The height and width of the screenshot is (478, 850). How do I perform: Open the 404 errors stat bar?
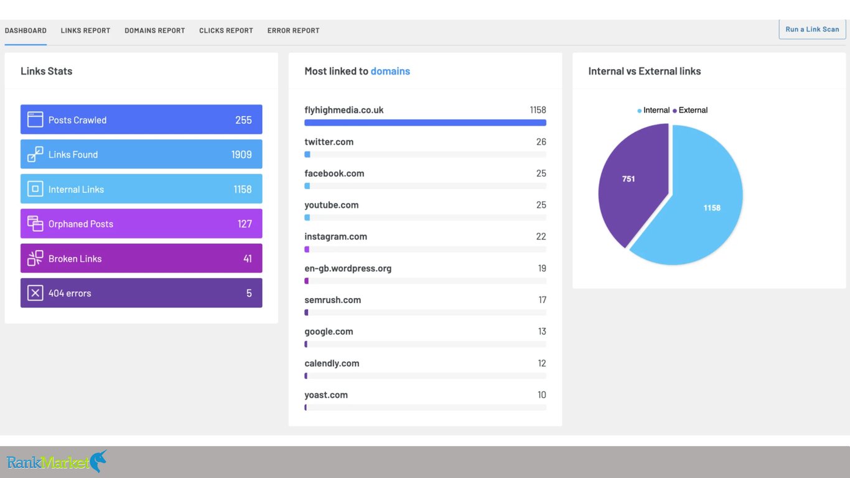pyautogui.click(x=141, y=293)
